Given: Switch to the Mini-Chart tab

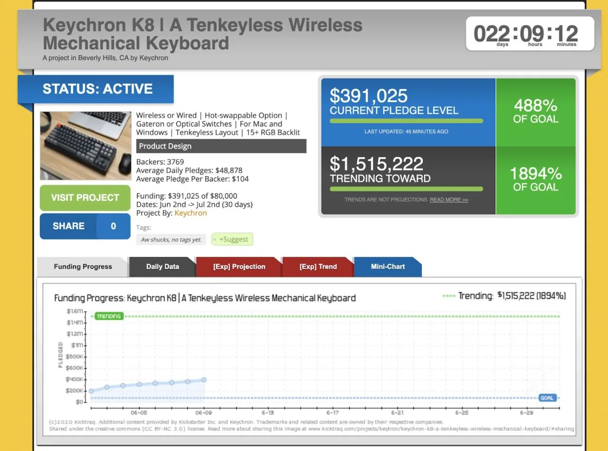Looking at the screenshot, I should (x=388, y=267).
